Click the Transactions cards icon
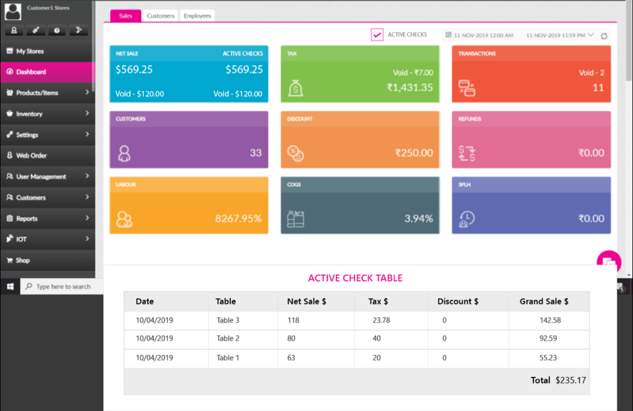This screenshot has height=411, width=633. (467, 88)
